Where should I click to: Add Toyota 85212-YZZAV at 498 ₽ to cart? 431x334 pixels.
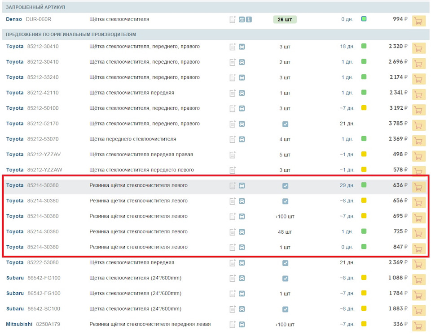(418, 156)
